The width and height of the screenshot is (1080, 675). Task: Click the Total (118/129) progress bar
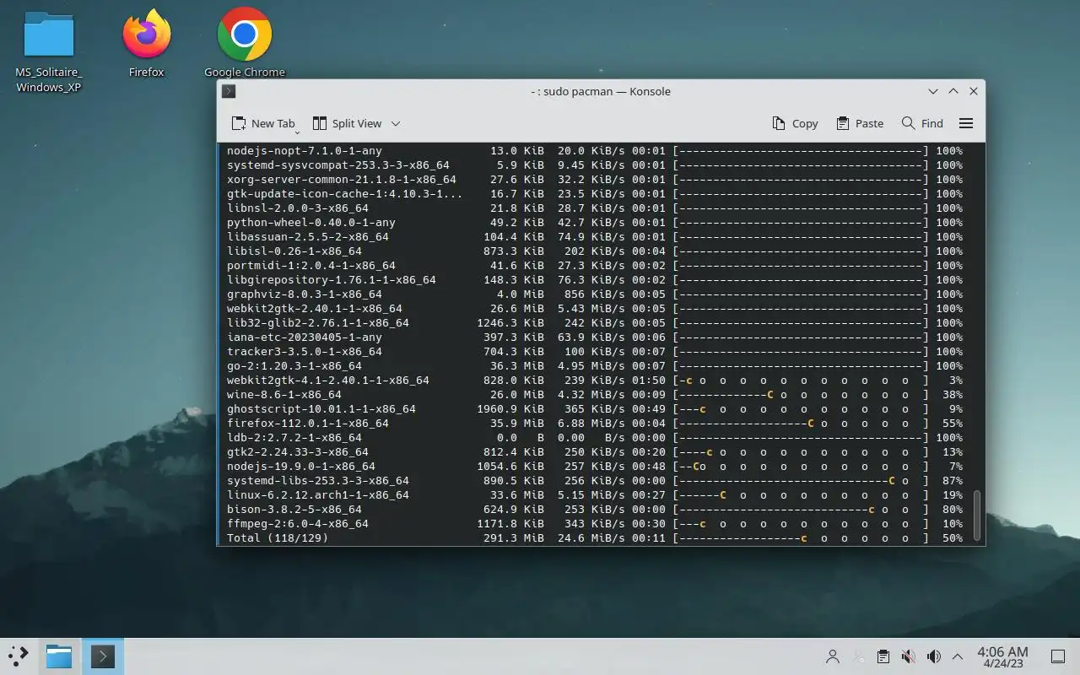coord(802,538)
